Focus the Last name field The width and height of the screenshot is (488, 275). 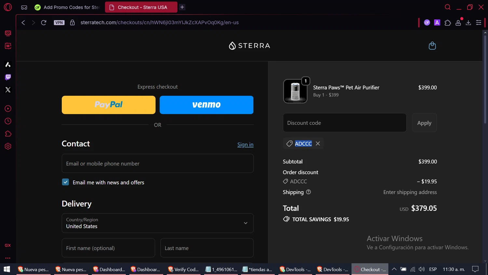207,248
